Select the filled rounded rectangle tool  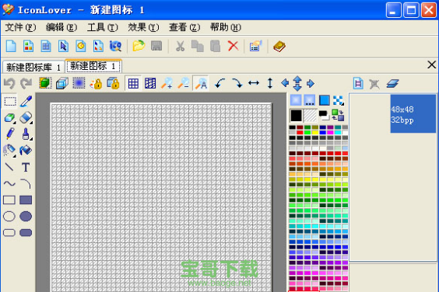26,232
